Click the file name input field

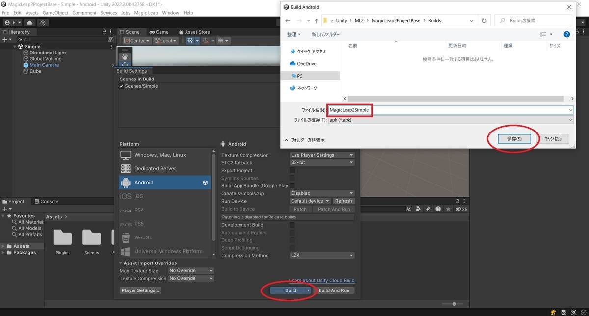pyautogui.click(x=451, y=110)
